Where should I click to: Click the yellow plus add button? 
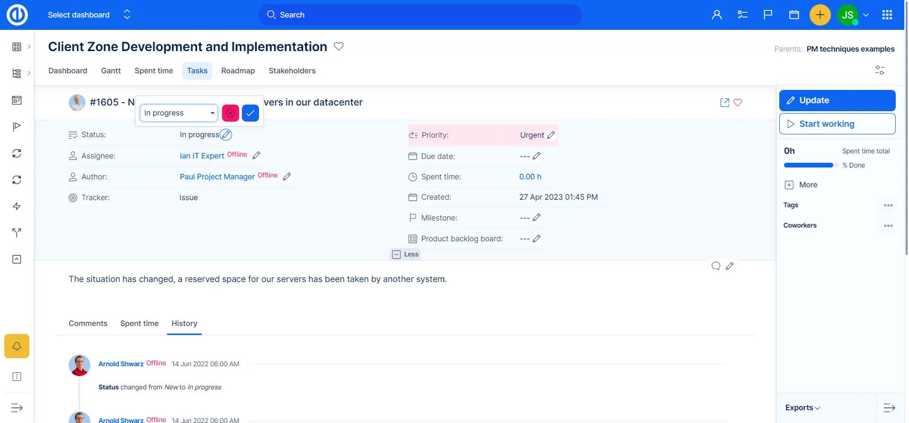[820, 15]
